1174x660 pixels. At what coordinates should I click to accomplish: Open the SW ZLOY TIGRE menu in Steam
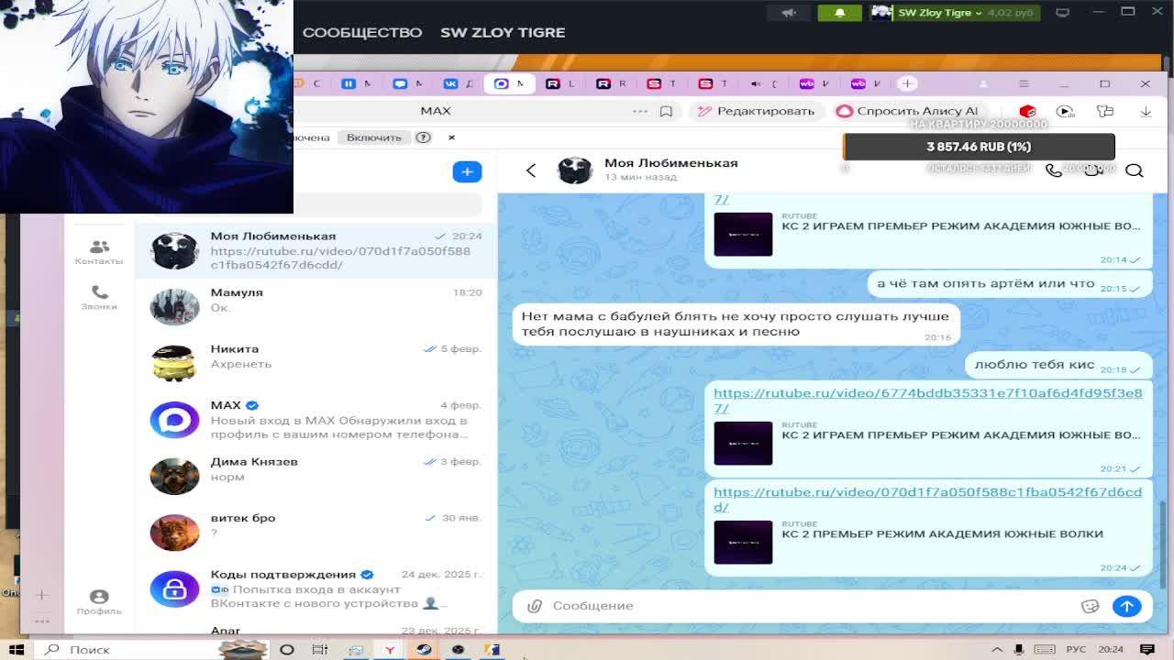pos(503,32)
